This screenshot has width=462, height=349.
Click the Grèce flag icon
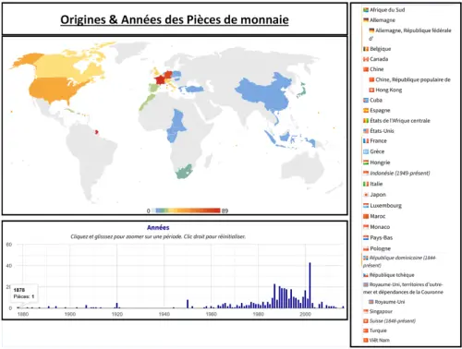click(366, 151)
